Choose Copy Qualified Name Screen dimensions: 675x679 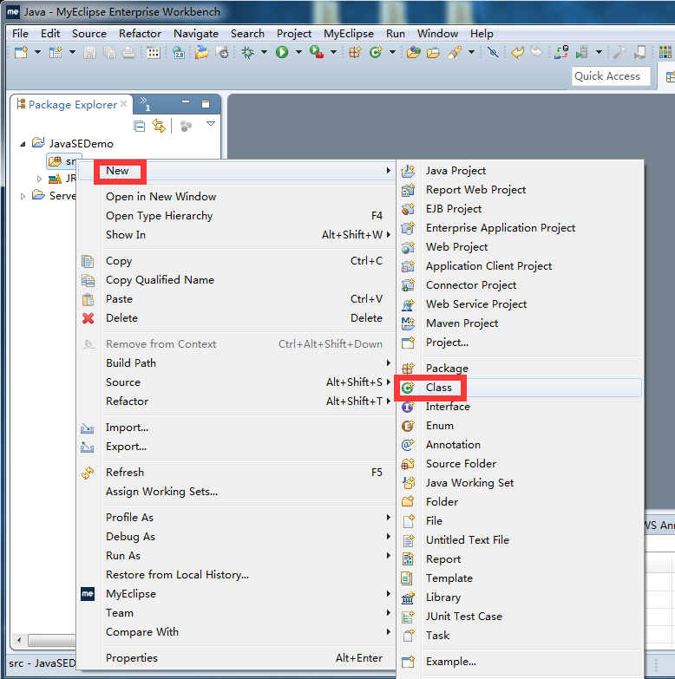point(237,280)
